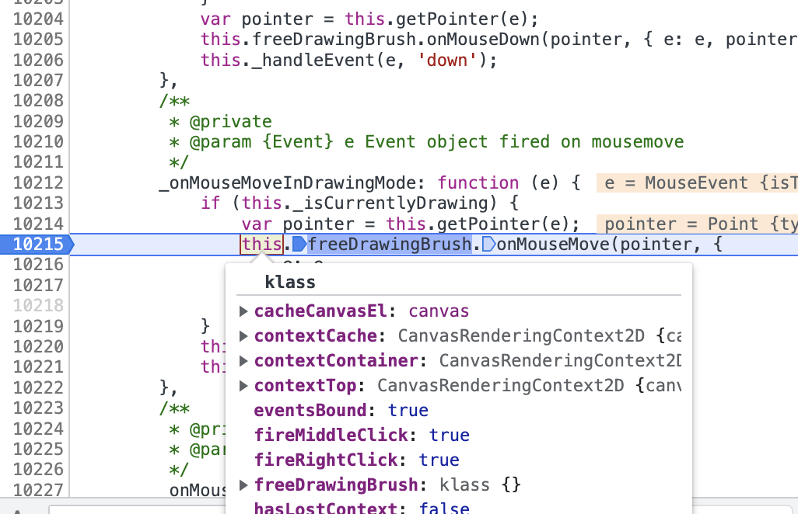Expand the cacheCanvasEl property

pos(243,311)
